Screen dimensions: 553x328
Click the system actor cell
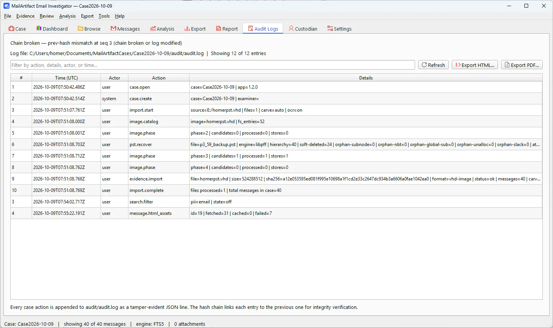[x=114, y=99]
